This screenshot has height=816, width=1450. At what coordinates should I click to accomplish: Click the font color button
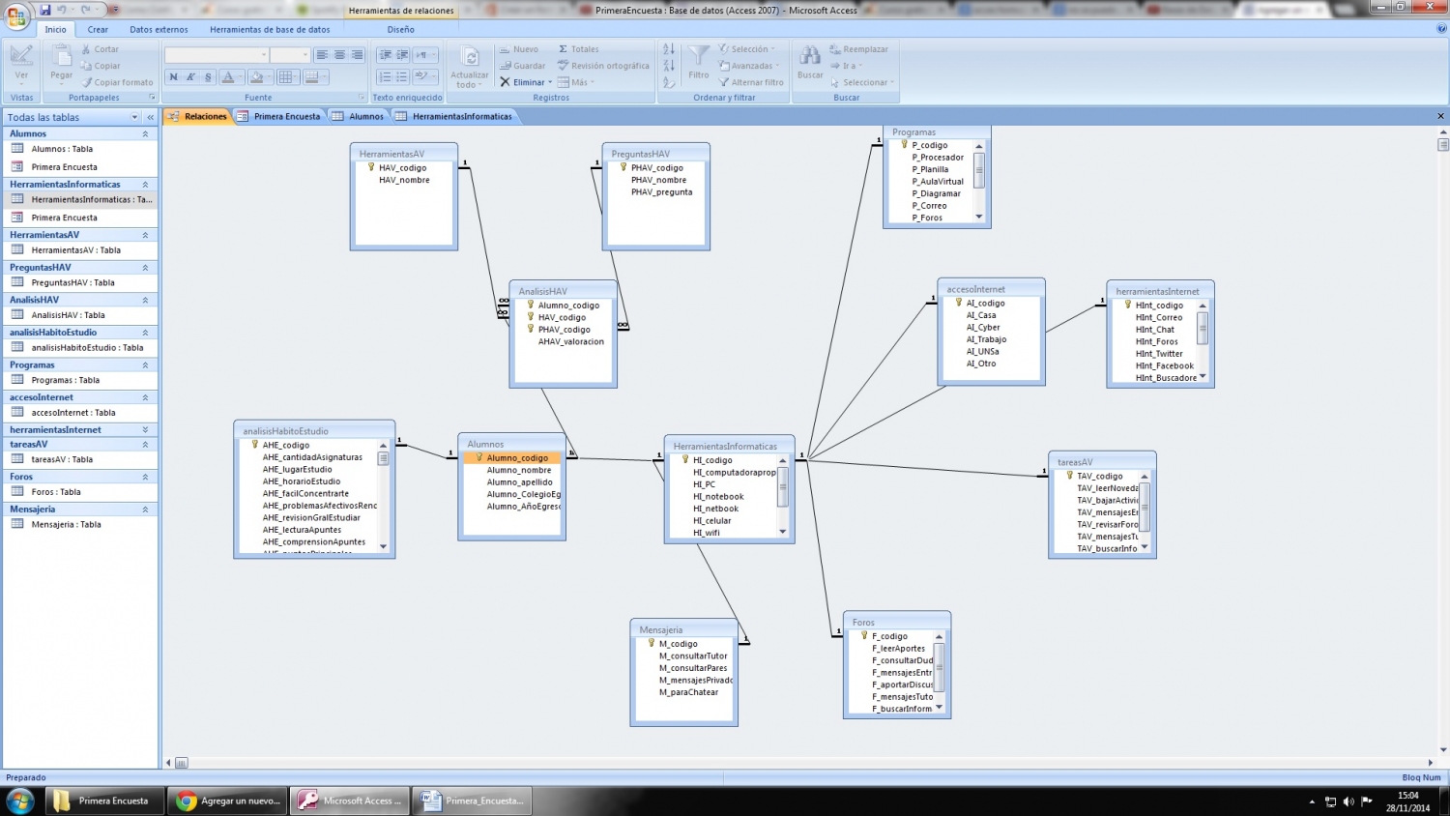click(230, 76)
